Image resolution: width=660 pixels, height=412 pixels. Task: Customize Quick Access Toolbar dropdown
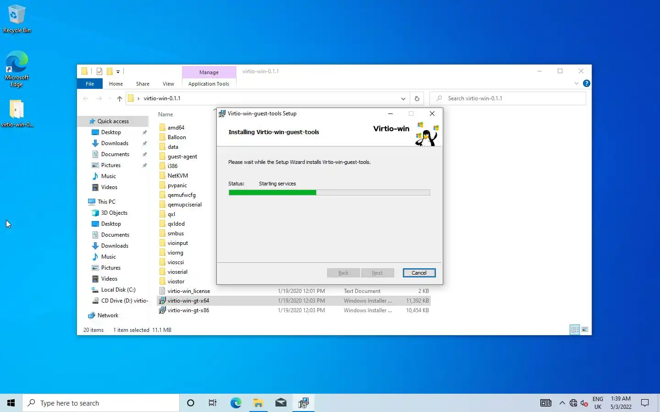[118, 71]
